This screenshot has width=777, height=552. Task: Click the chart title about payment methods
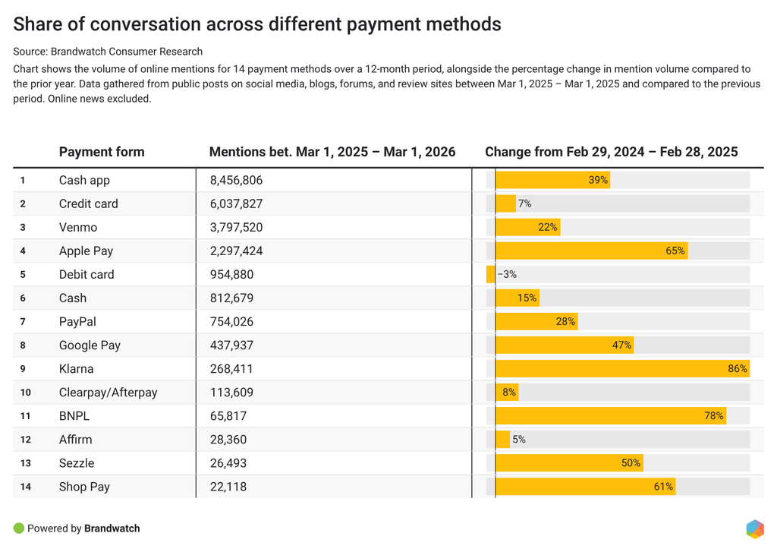[257, 24]
